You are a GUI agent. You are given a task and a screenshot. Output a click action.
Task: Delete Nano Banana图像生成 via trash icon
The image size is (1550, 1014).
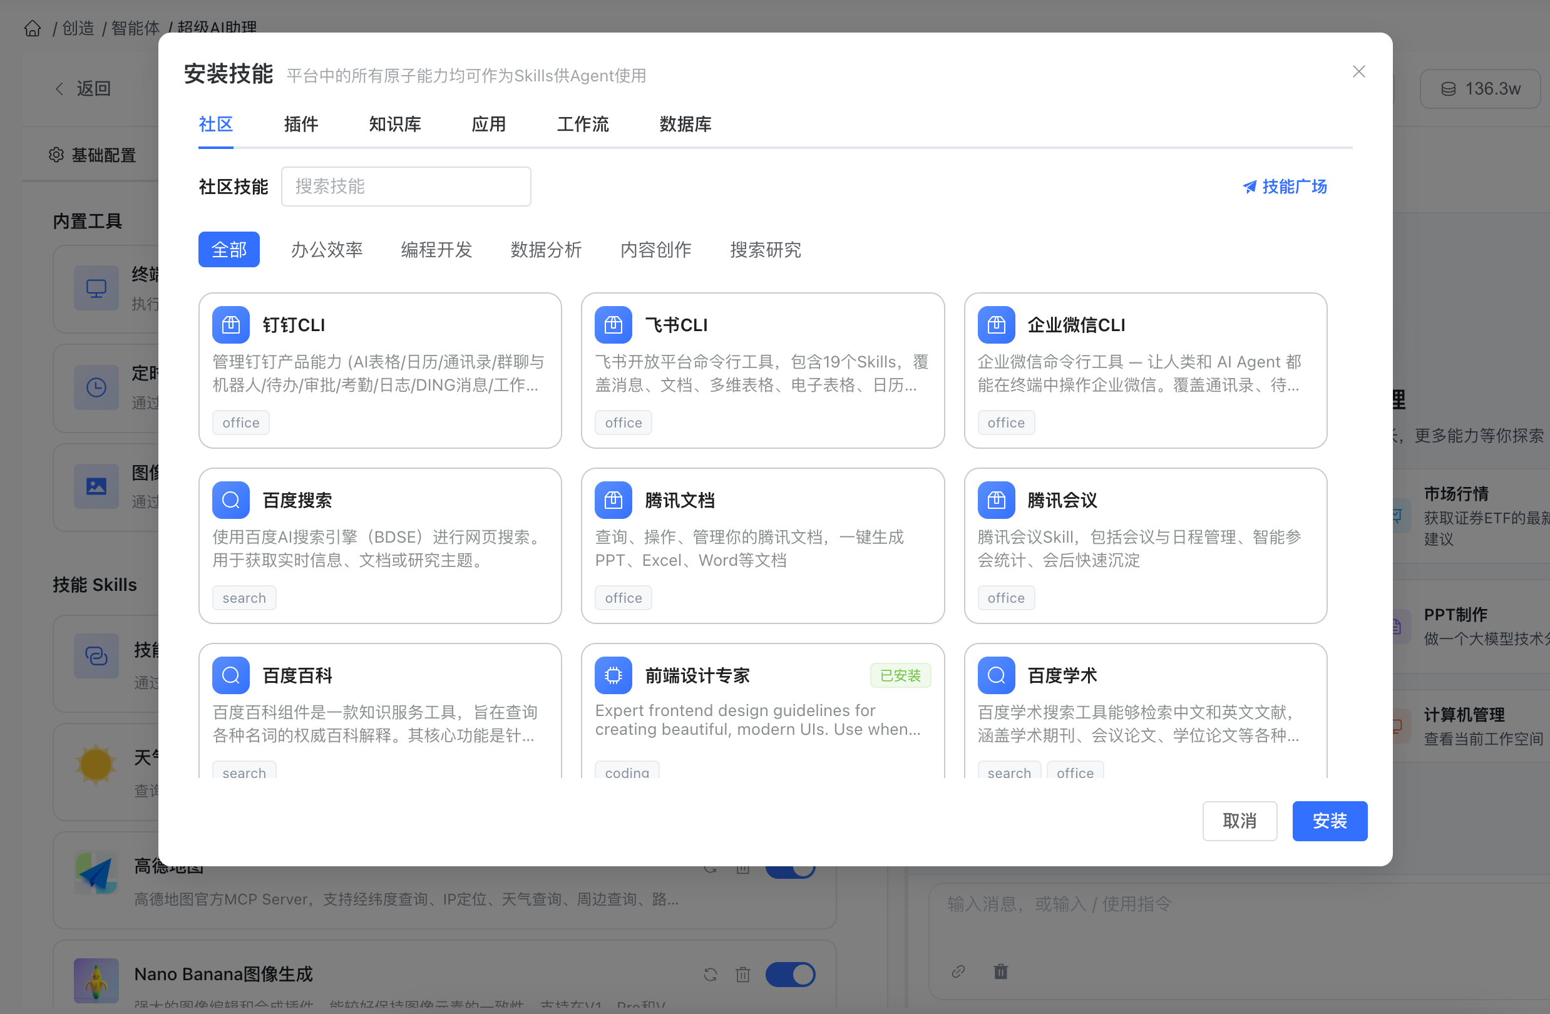click(742, 975)
